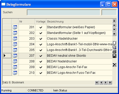Click the X delete record icon
The height and width of the screenshot is (94, 119).
pyautogui.click(x=114, y=65)
